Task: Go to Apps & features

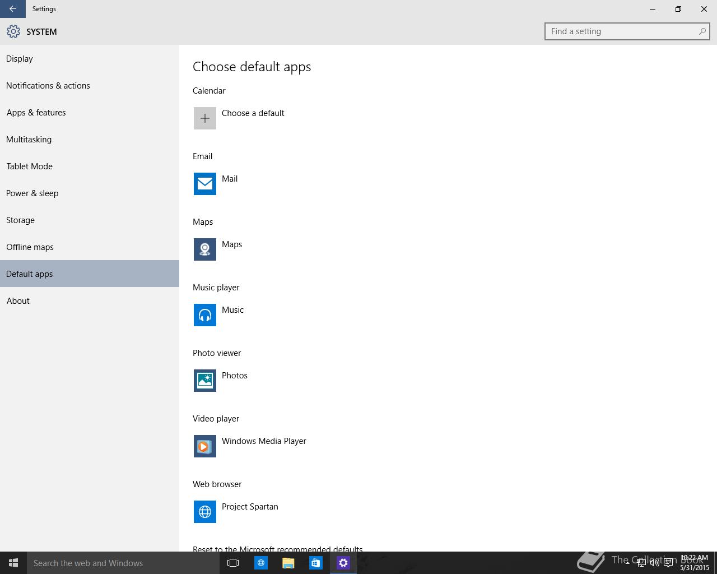Action: click(x=90, y=113)
